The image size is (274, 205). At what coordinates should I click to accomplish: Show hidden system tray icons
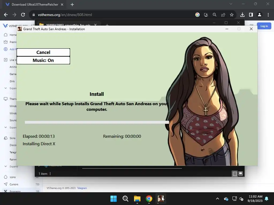(x=218, y=199)
